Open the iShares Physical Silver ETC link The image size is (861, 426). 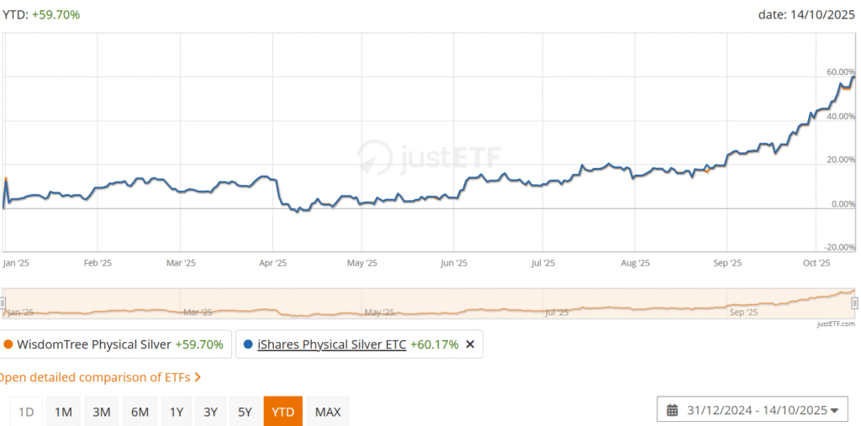tap(332, 344)
